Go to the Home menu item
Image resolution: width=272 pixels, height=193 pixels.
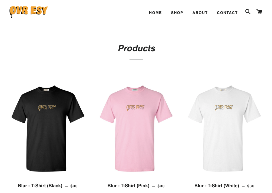(x=155, y=13)
